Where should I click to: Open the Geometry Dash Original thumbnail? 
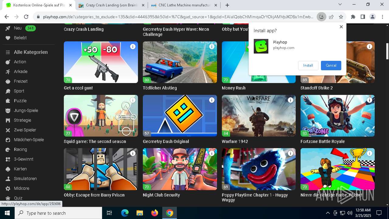coord(180,116)
